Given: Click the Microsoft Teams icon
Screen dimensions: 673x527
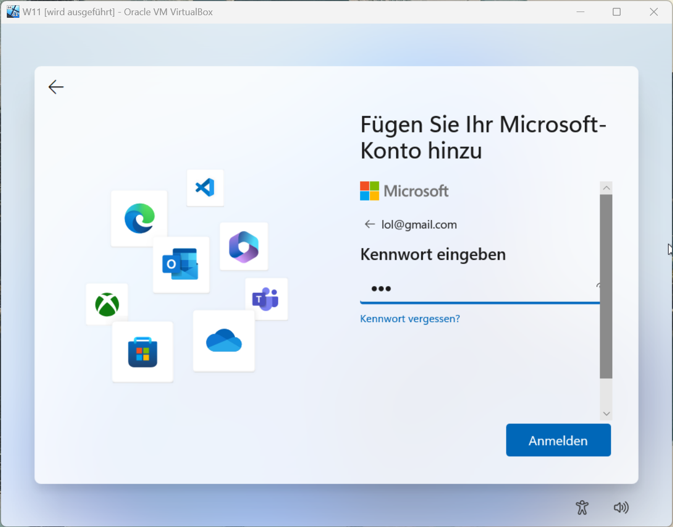Looking at the screenshot, I should point(266,299).
